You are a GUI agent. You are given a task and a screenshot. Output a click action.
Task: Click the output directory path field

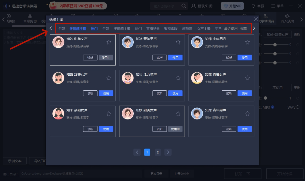point(81,174)
